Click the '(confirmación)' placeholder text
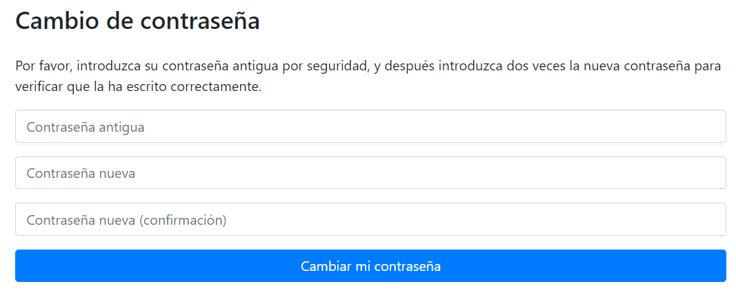Viewport: 736px width, 293px height. pyautogui.click(x=183, y=220)
